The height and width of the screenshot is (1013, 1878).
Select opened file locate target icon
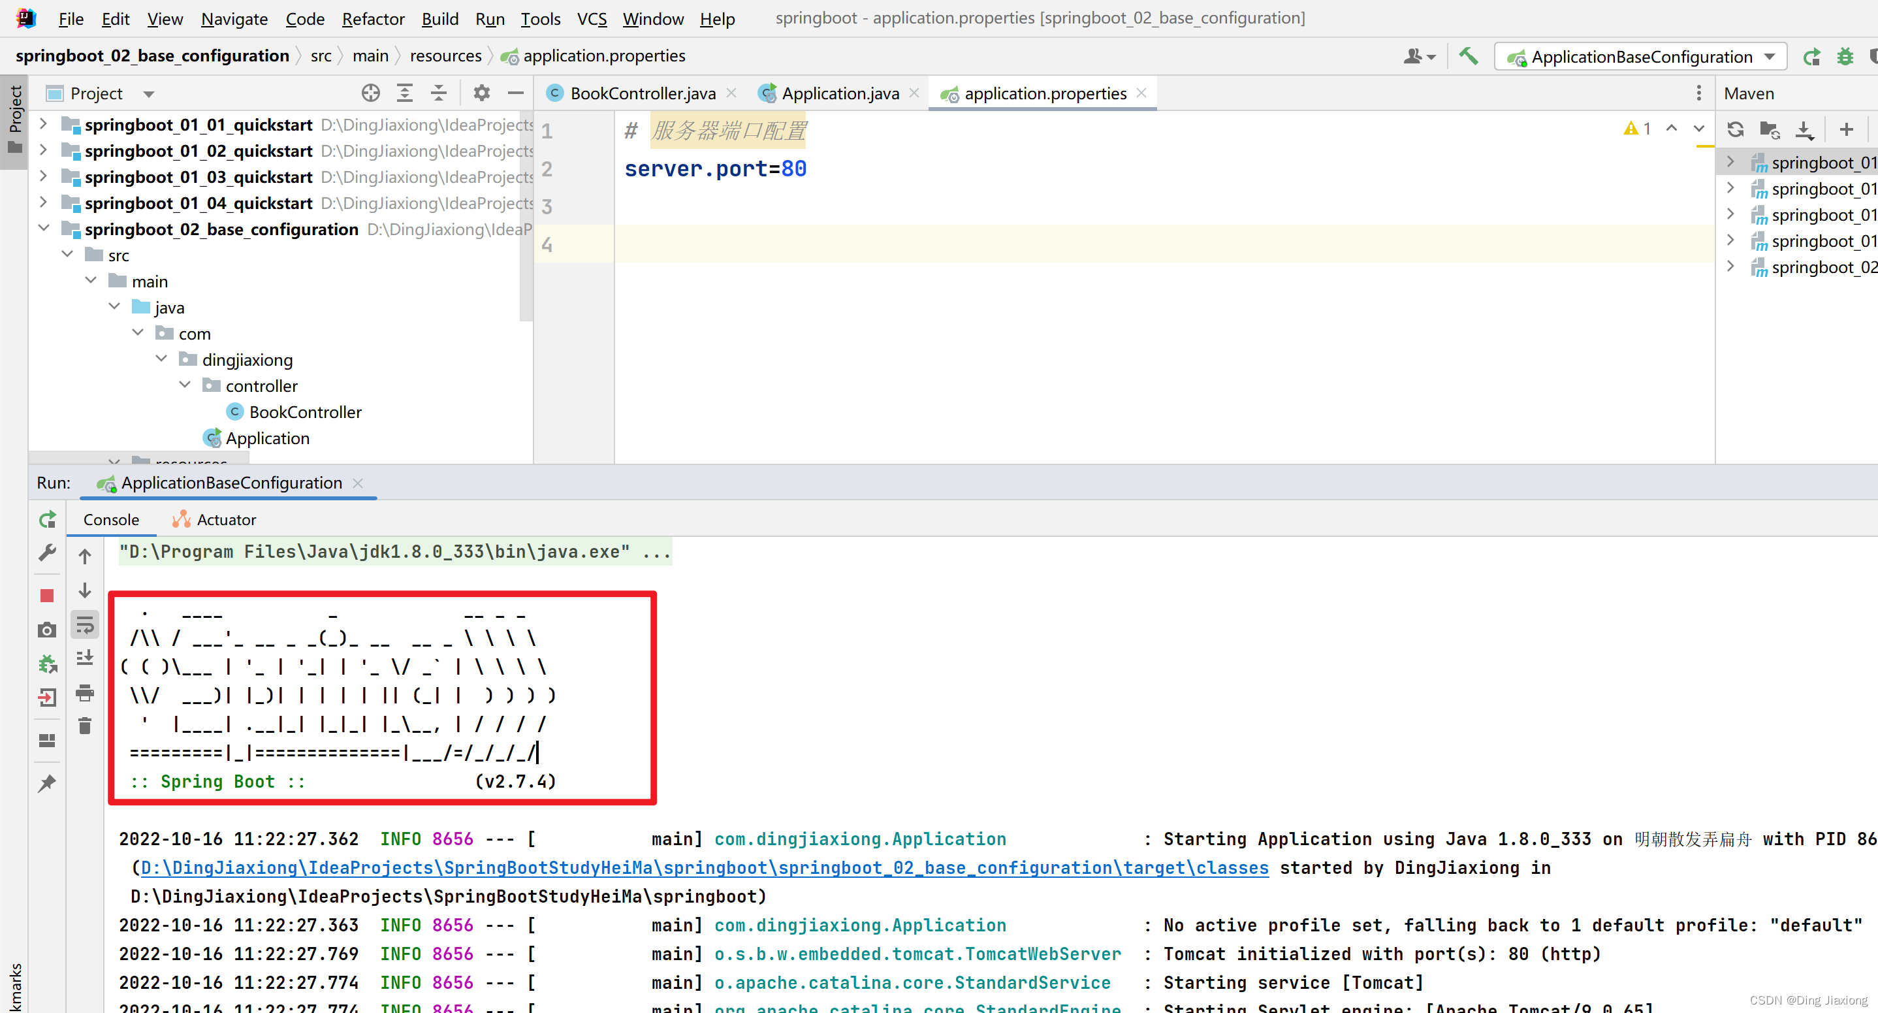(x=370, y=93)
